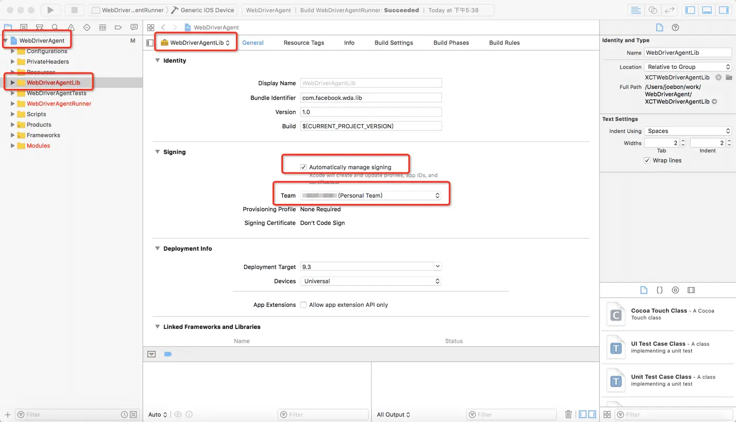
Task: Hide the Debug area from toolbar
Action: (707, 10)
